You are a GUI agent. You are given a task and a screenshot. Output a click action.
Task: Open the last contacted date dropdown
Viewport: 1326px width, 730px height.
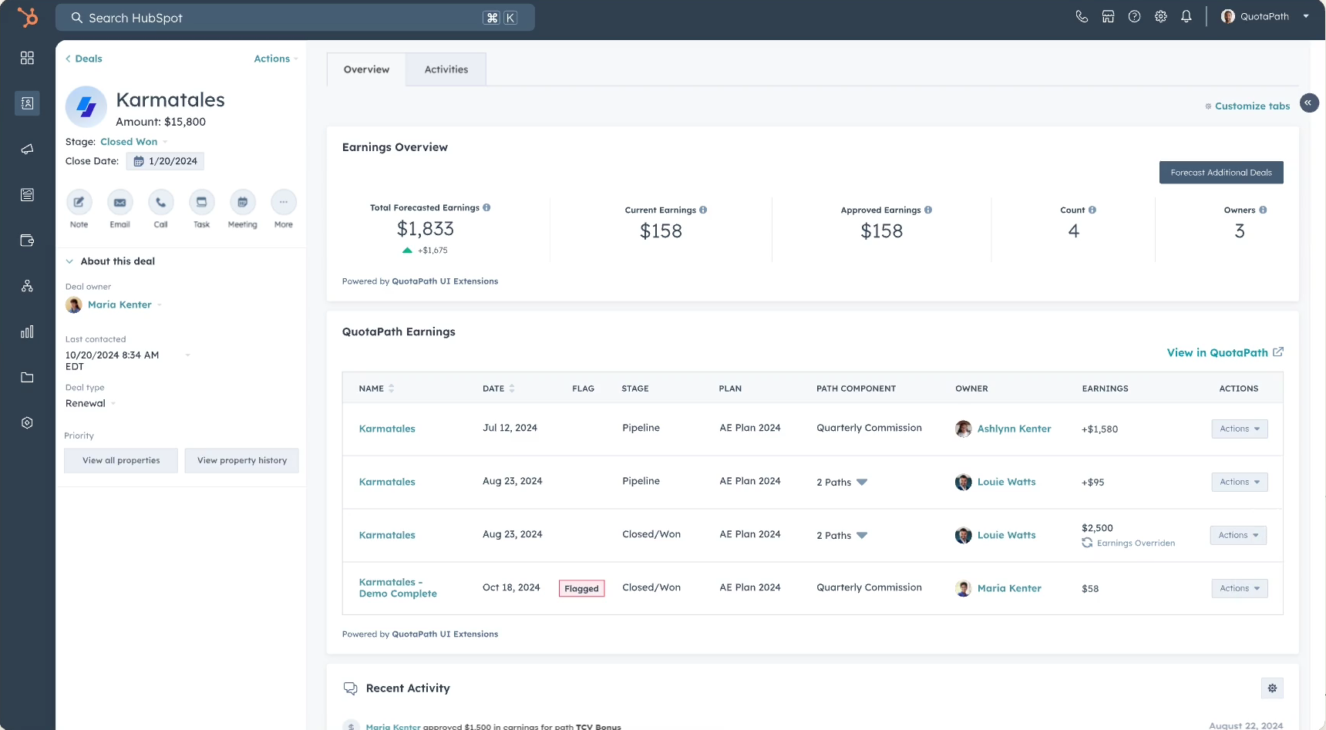(187, 355)
